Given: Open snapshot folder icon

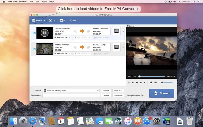Looking at the screenshot, I should (156, 83).
